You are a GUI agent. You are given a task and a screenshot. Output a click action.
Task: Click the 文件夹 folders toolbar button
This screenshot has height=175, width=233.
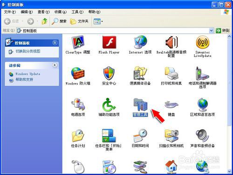pos(79,21)
